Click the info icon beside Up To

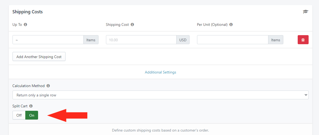coord(26,24)
